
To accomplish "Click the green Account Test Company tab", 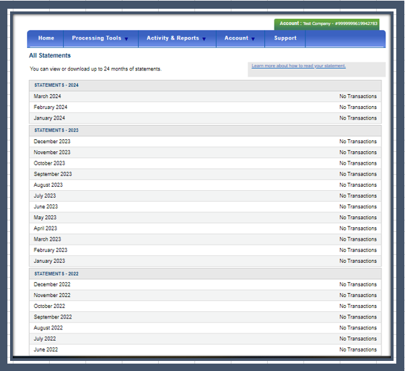I will [327, 24].
